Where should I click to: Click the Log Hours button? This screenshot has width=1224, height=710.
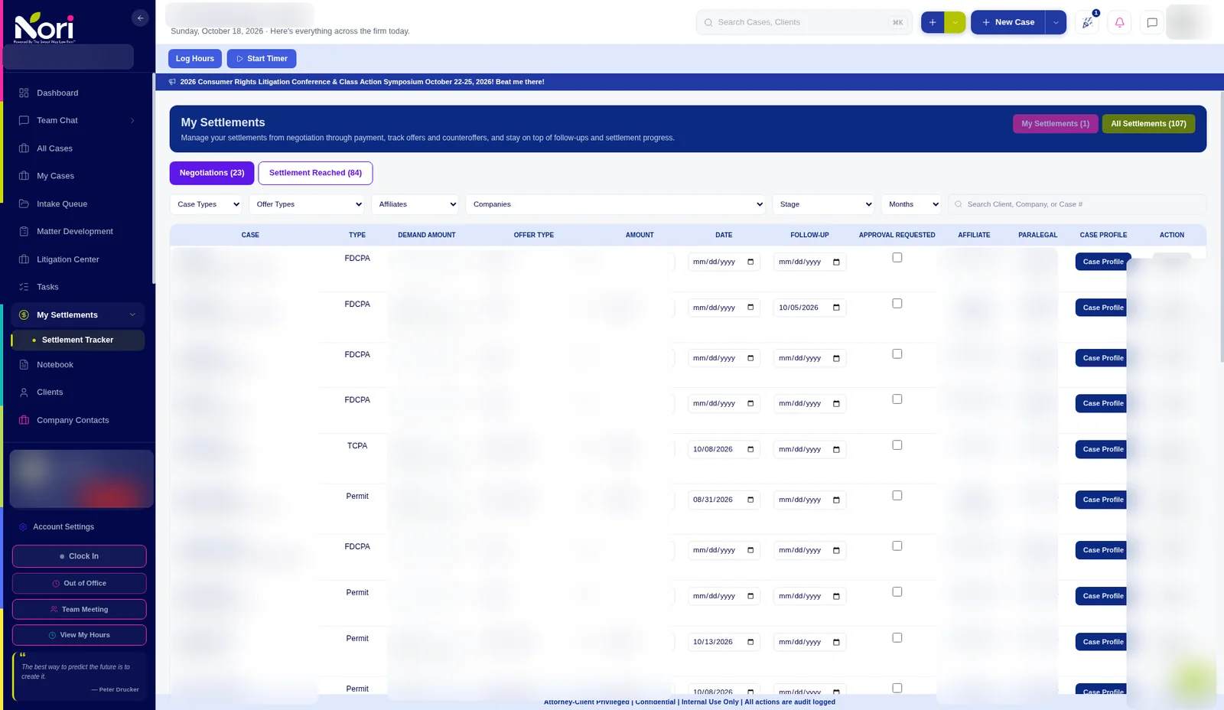coord(195,59)
